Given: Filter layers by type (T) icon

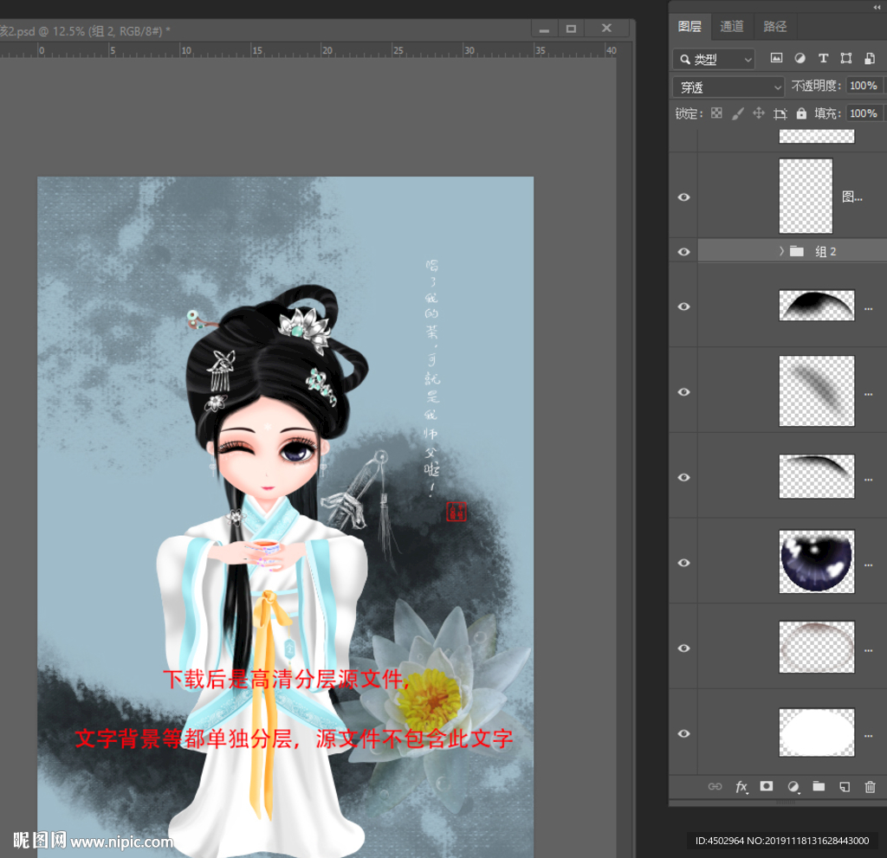Looking at the screenshot, I should click(823, 58).
